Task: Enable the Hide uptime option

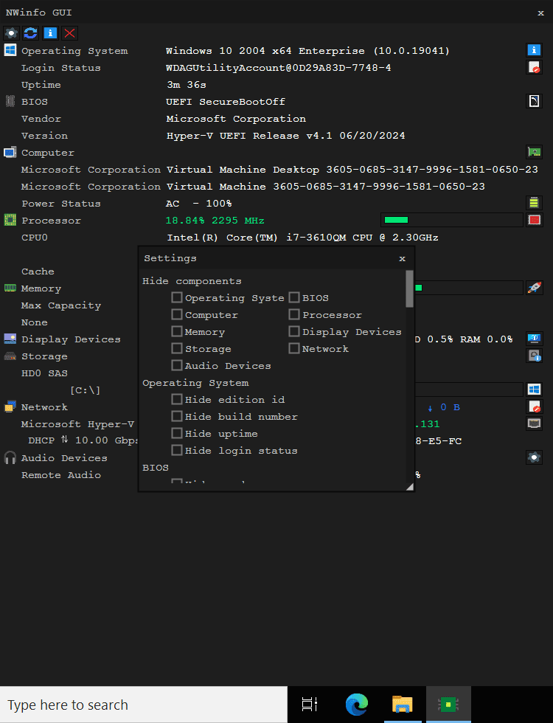Action: pyautogui.click(x=176, y=434)
